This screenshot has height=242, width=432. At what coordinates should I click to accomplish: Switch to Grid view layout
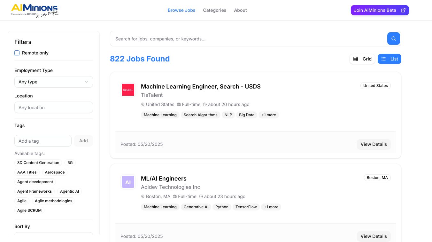pos(362,59)
